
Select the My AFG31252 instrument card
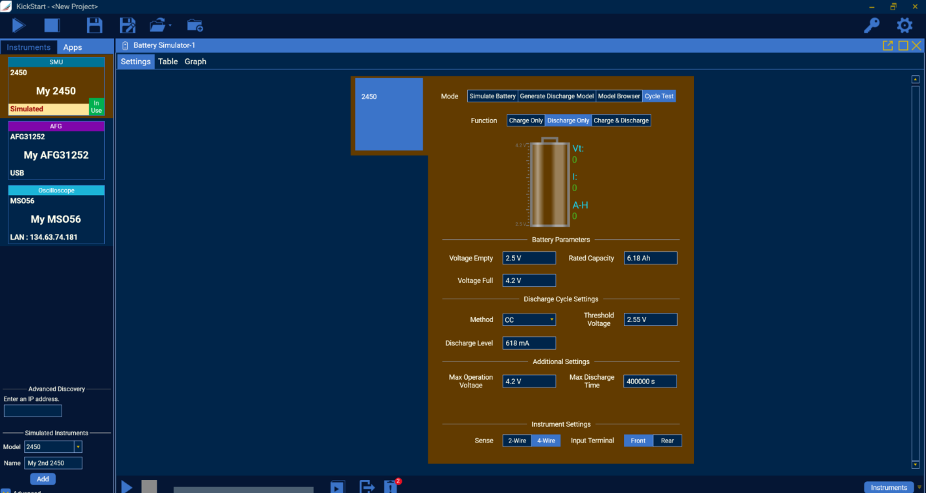click(x=56, y=150)
